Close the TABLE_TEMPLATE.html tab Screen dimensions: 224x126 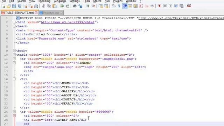coord(36,13)
